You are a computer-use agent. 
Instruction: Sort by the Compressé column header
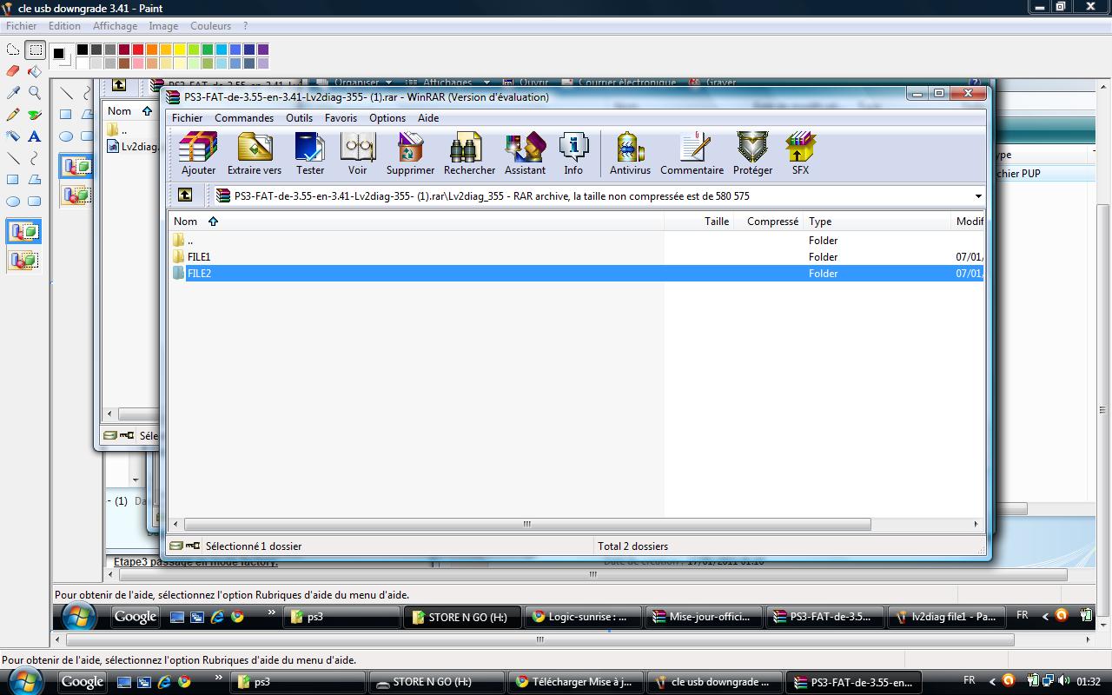(x=768, y=222)
